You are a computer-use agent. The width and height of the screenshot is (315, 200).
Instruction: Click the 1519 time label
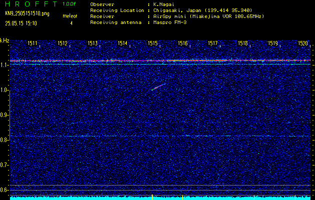tap(273, 43)
